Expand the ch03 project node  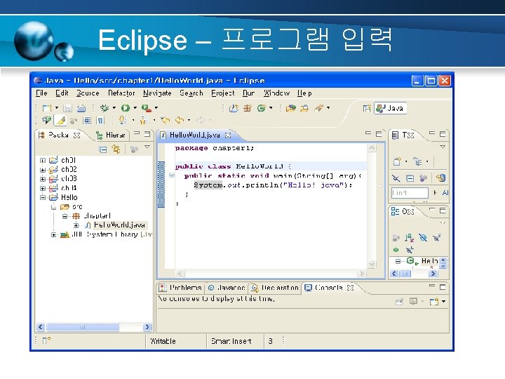coord(43,179)
